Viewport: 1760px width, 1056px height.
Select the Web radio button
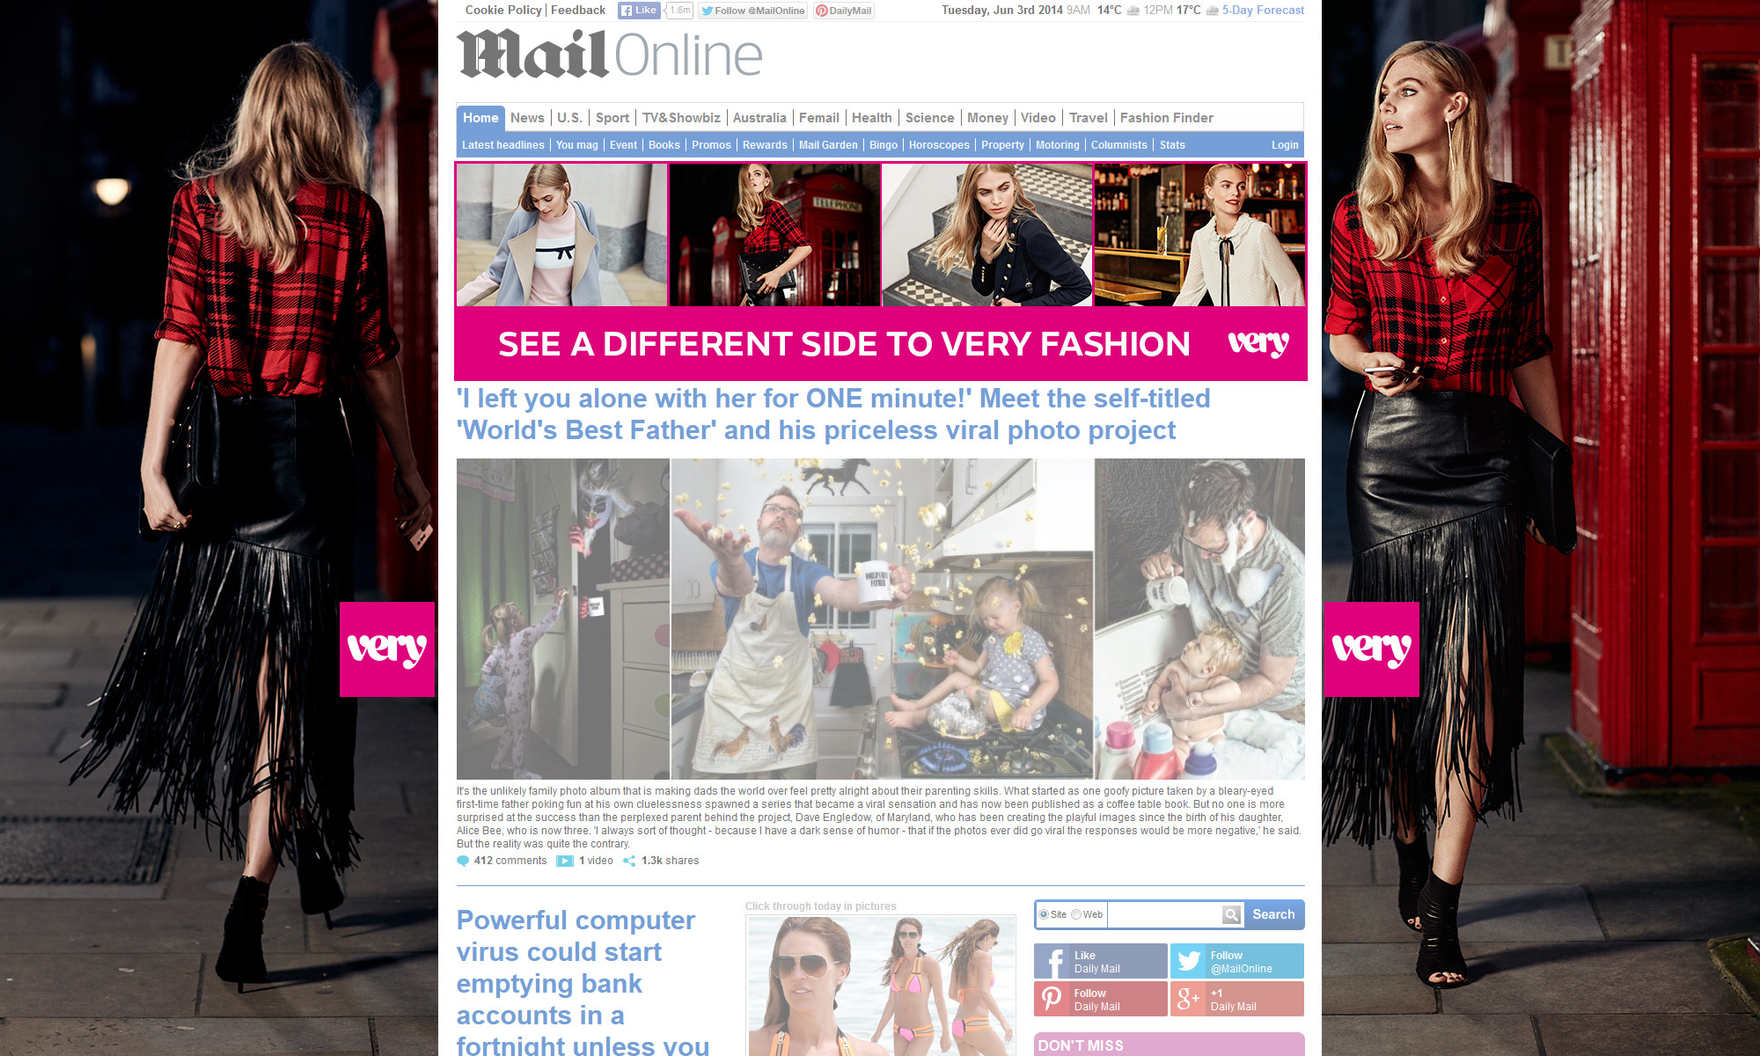click(1076, 914)
